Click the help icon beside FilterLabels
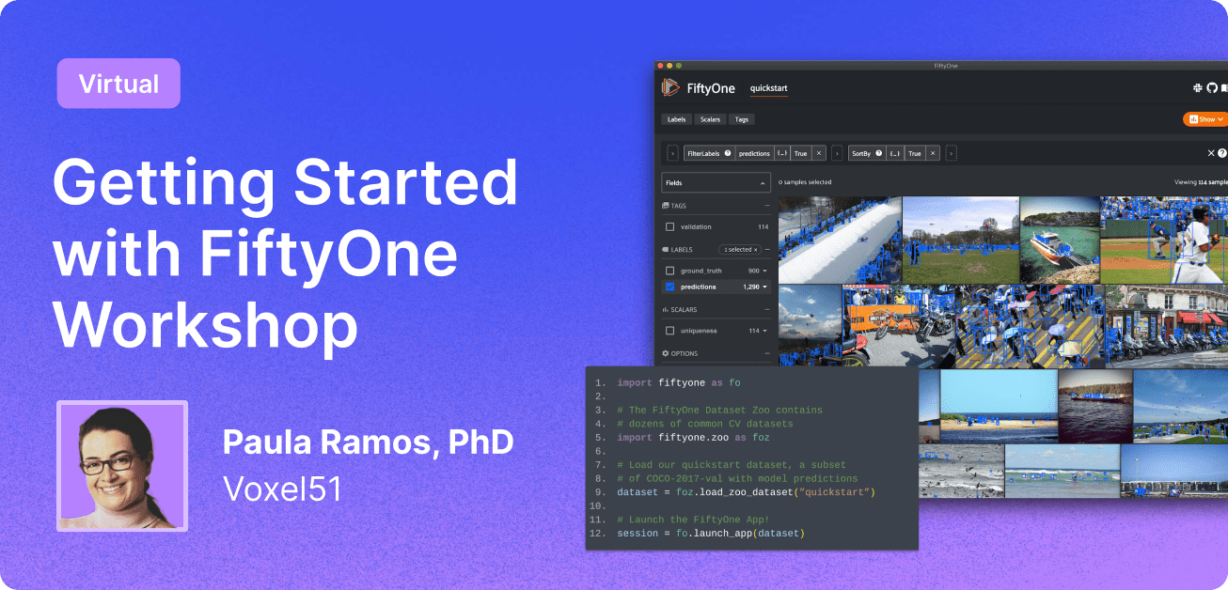The width and height of the screenshot is (1228, 590). (x=728, y=153)
